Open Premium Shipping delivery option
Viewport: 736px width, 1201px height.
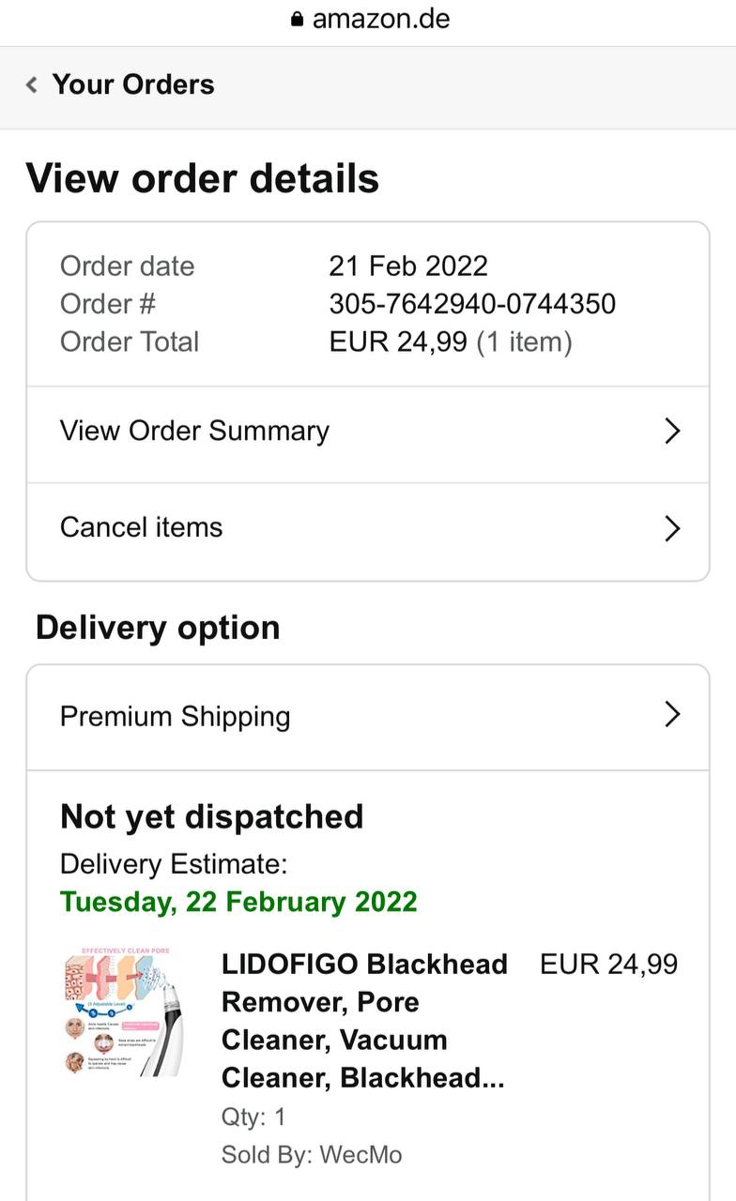(x=175, y=717)
